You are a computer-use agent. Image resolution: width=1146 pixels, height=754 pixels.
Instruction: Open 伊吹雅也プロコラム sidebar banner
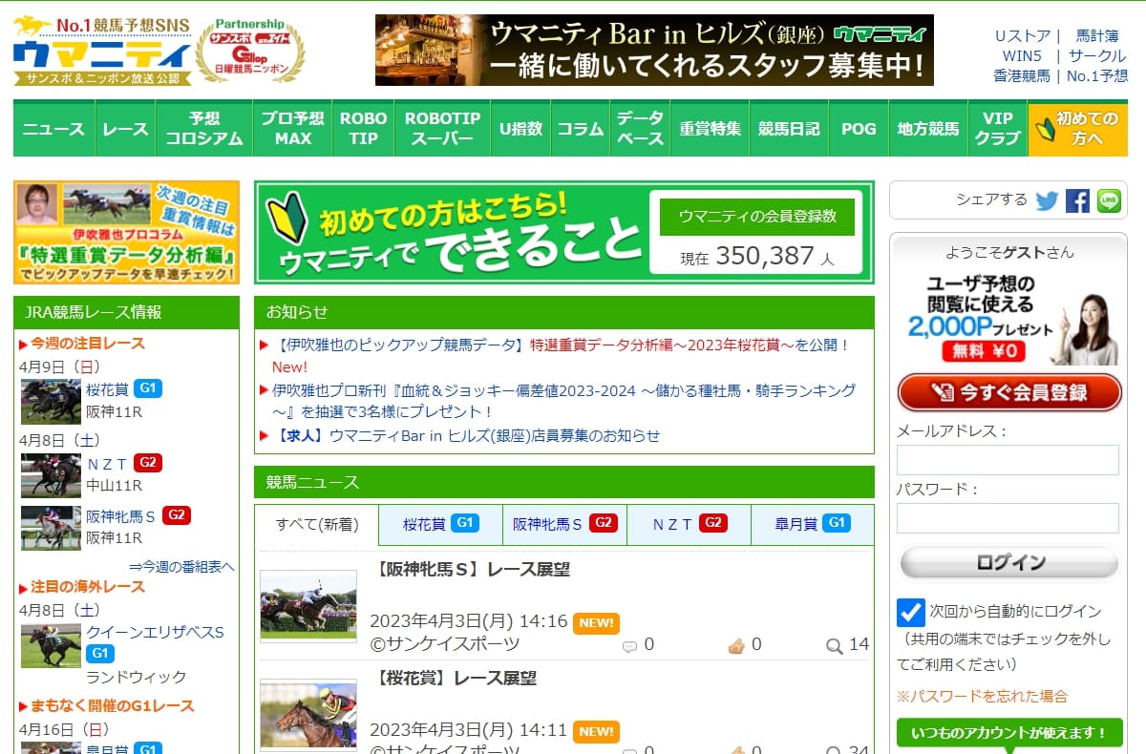coord(126,232)
